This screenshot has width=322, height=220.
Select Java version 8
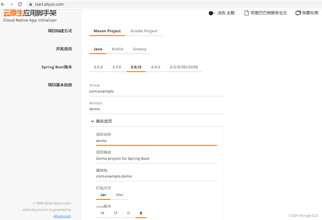141,213
